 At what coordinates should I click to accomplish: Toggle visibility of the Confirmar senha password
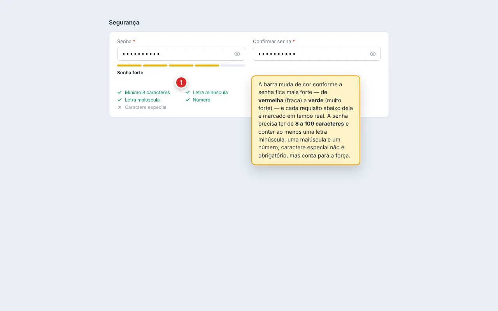[x=373, y=54]
